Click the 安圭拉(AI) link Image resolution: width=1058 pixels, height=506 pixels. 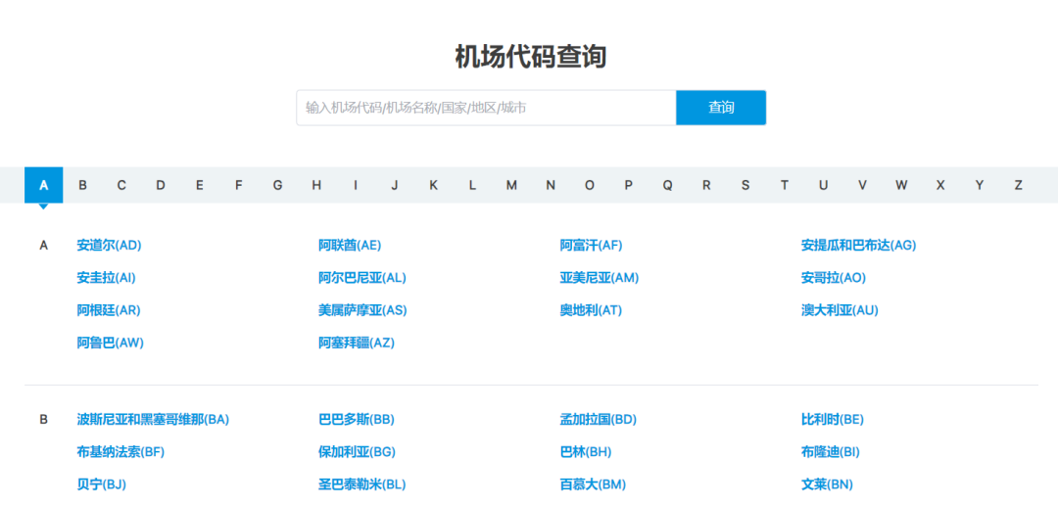(x=107, y=278)
